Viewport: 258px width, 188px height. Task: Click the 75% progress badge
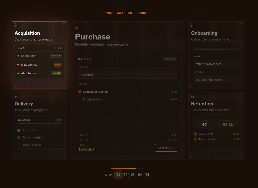[58, 119]
